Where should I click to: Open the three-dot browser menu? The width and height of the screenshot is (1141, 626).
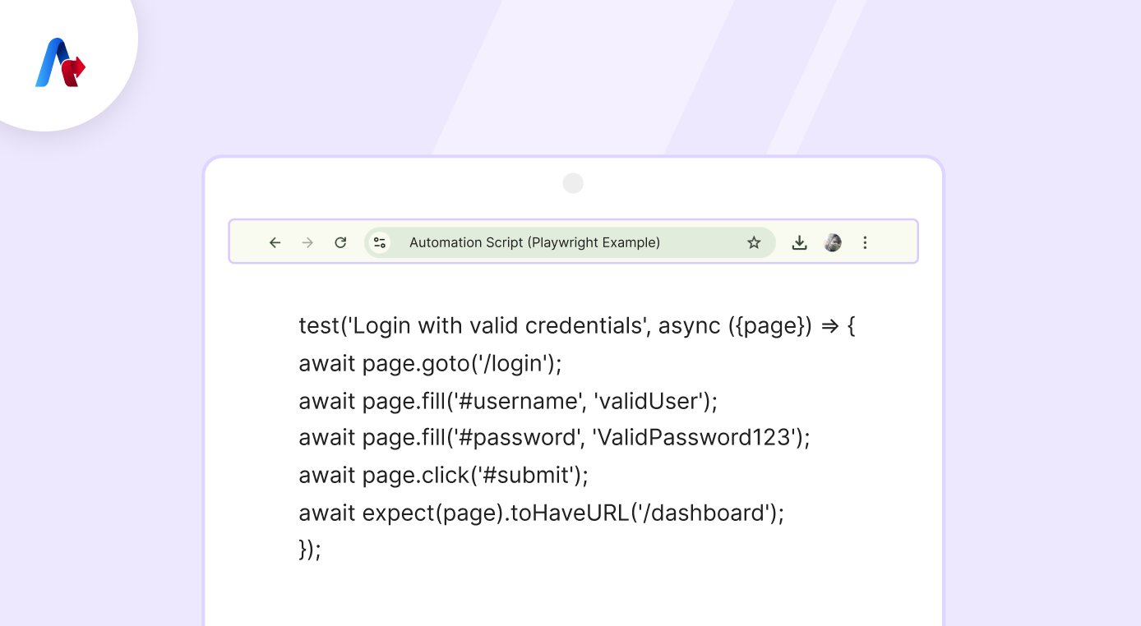(x=865, y=242)
